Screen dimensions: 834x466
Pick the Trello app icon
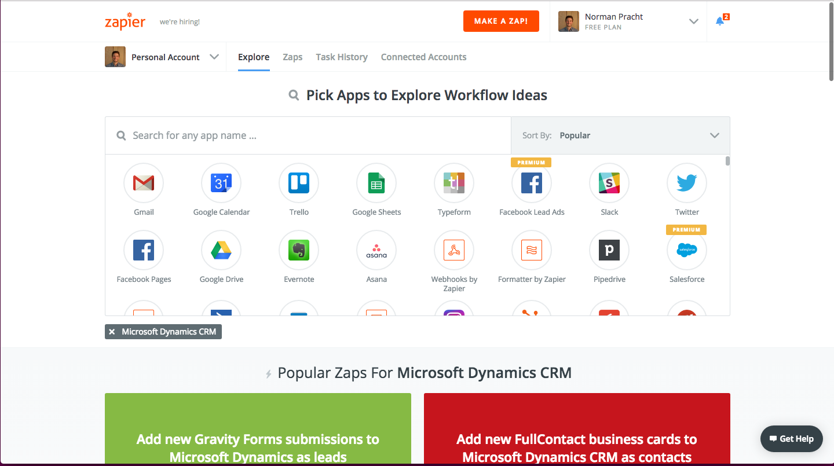(x=299, y=183)
